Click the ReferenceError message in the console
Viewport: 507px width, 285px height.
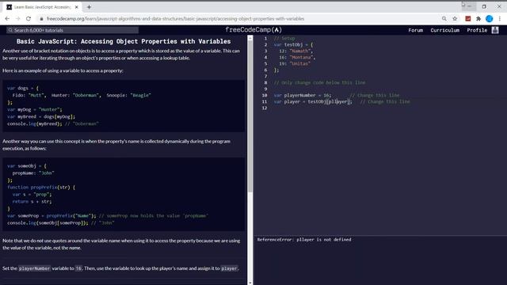coord(304,239)
